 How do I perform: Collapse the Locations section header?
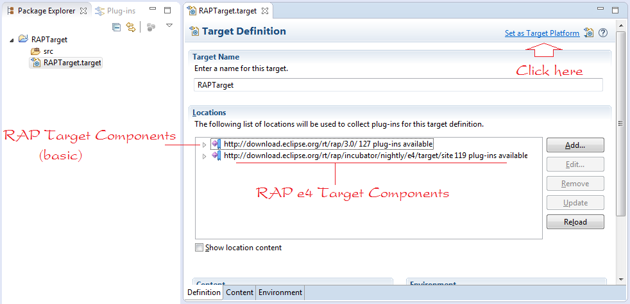(x=209, y=113)
